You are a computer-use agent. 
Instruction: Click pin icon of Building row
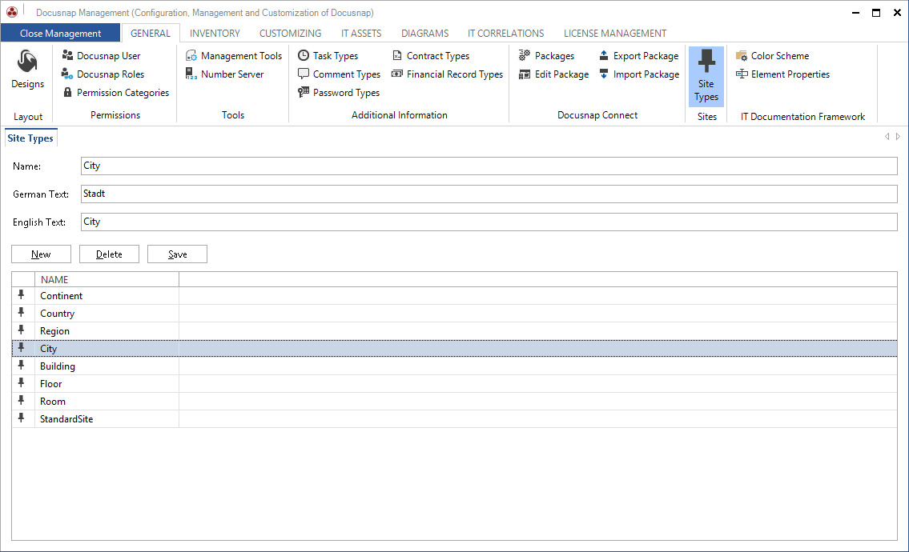[x=22, y=366]
